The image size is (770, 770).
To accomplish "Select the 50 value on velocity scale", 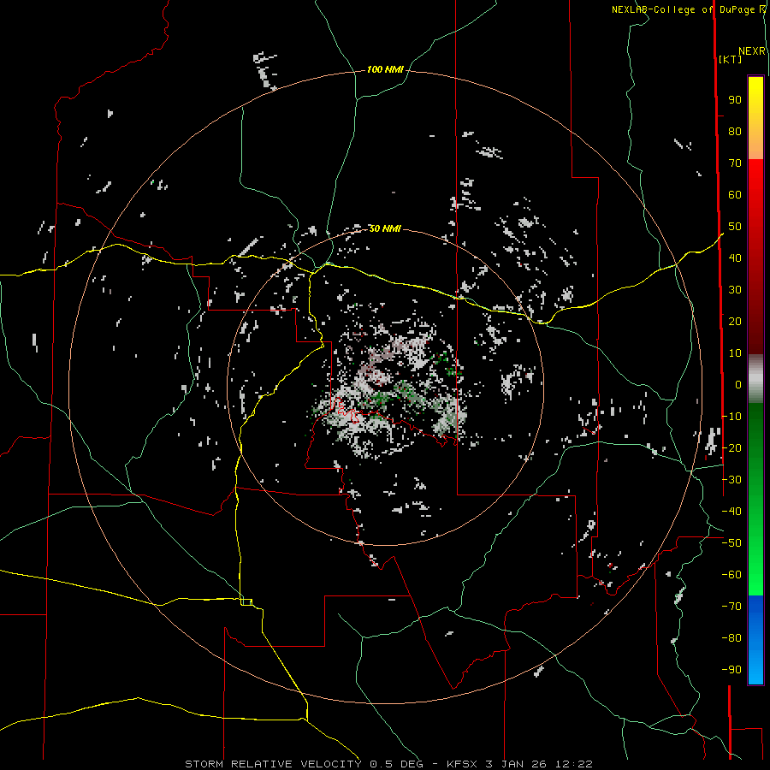I will (x=735, y=227).
